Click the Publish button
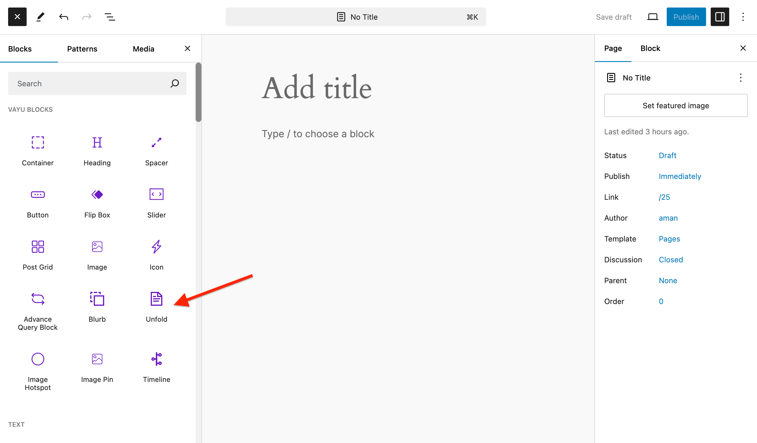The height and width of the screenshot is (443, 757). point(686,17)
